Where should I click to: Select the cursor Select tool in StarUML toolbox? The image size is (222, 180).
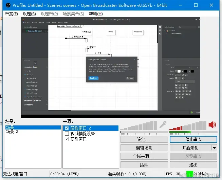coord(35,63)
